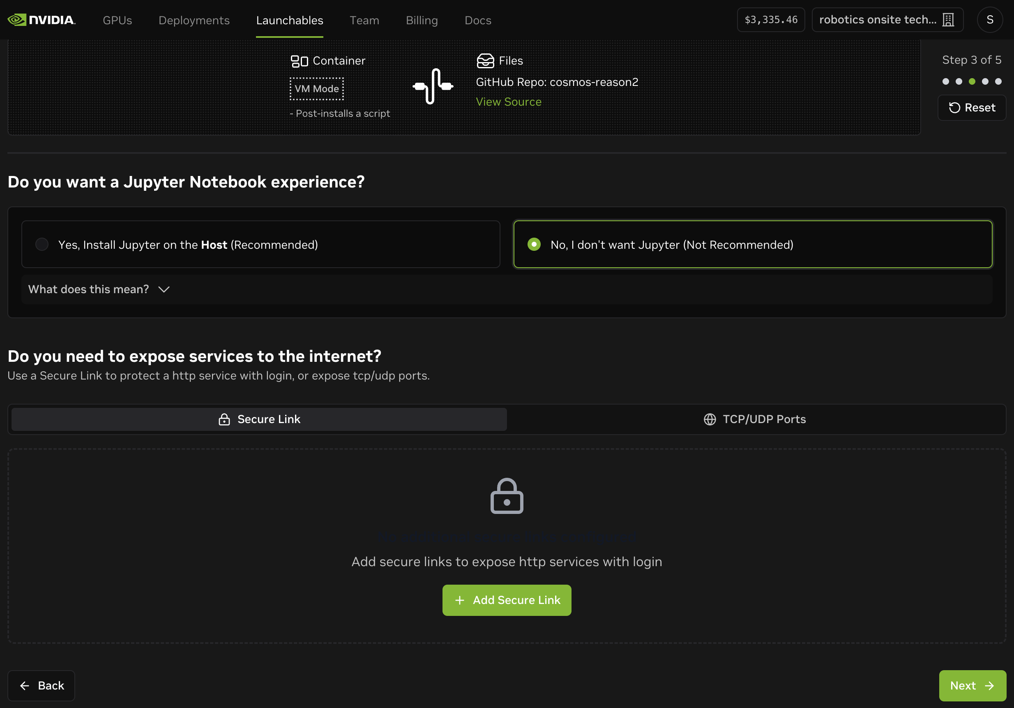Click the NVIDIA logo icon

coord(17,20)
